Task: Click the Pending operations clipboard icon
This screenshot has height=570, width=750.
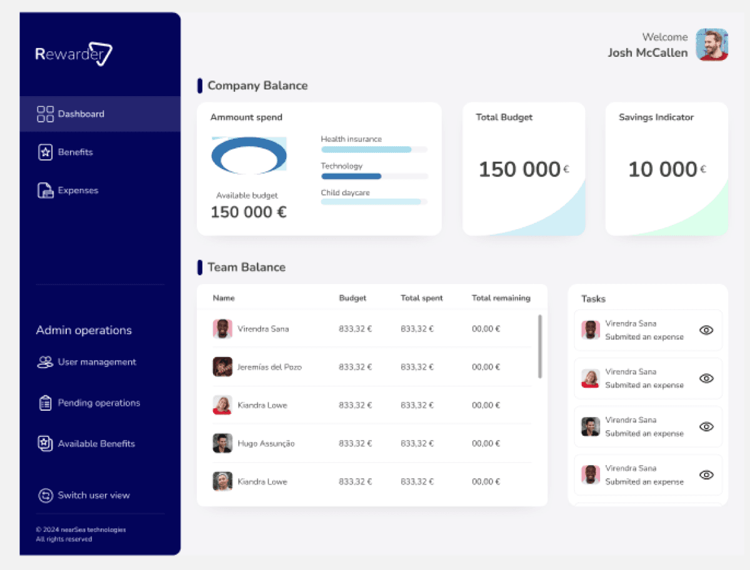Action: coord(45,403)
